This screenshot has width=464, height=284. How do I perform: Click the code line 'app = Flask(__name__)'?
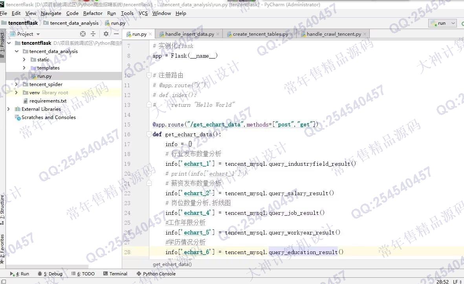(x=185, y=56)
